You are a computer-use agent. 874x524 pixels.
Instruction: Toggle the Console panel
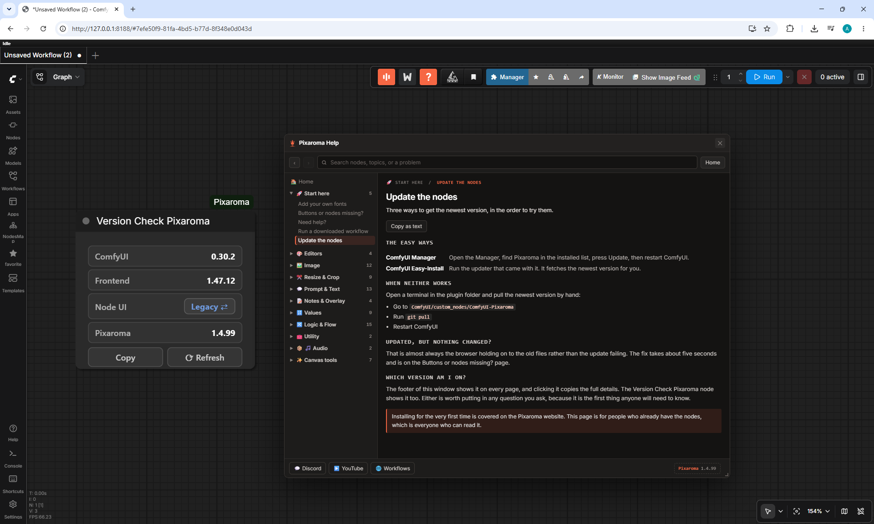(13, 458)
